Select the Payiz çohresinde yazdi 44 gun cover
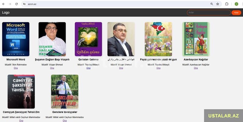The height and width of the screenshot is (122, 243). [x=158, y=39]
